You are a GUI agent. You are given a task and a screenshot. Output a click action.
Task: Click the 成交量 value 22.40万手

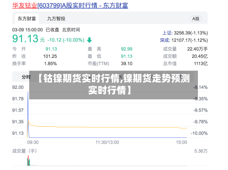(197, 49)
